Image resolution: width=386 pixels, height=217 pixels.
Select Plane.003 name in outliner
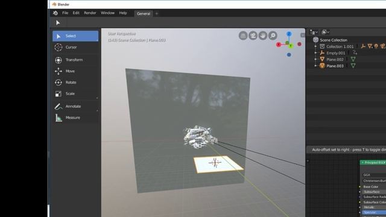click(x=335, y=66)
